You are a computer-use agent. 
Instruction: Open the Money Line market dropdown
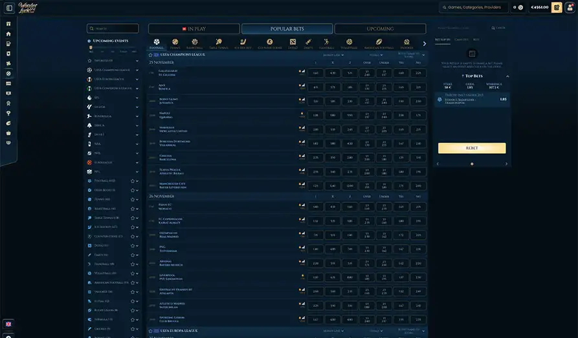point(333,55)
